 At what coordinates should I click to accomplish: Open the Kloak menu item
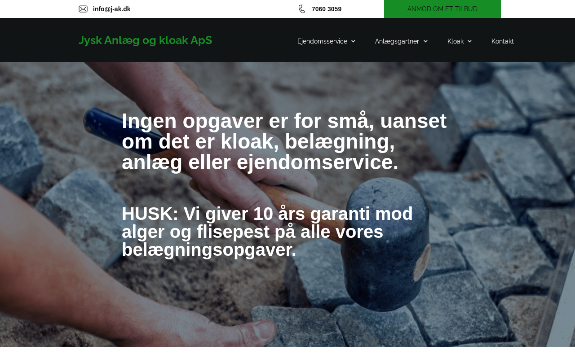click(456, 41)
